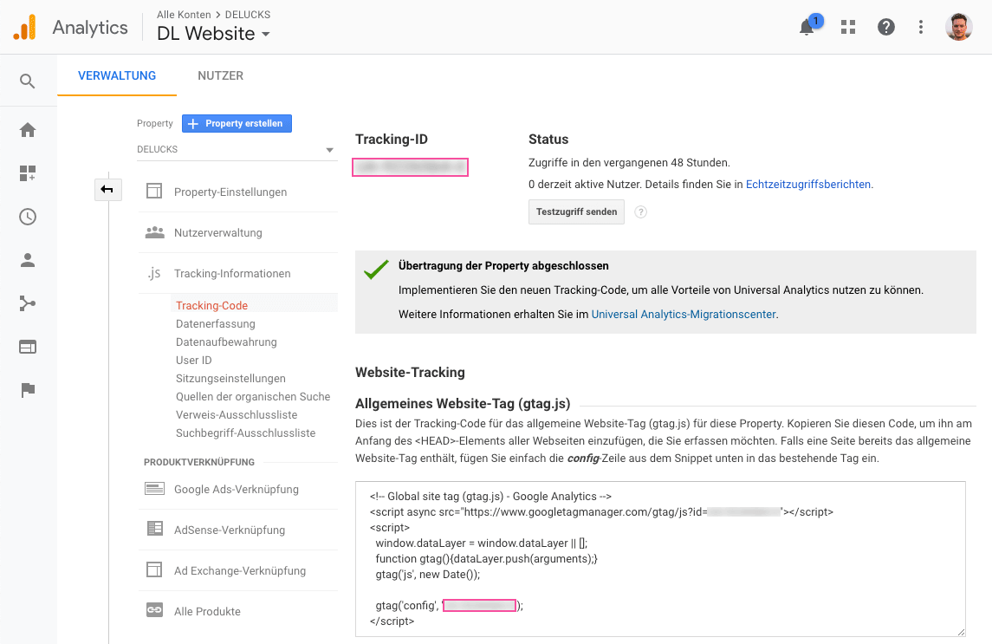This screenshot has width=992, height=644.
Task: Open Google Ads-Verknüpfung
Action: tap(238, 489)
